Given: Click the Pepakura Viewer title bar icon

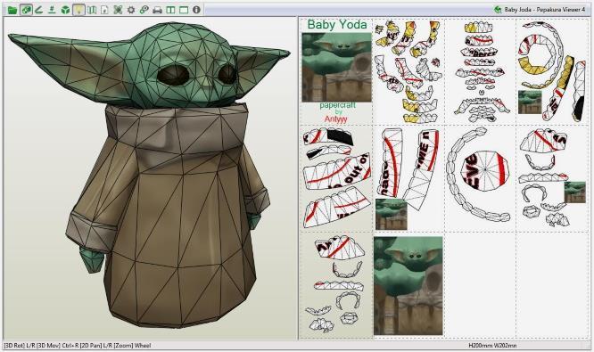Looking at the screenshot, I should point(498,10).
